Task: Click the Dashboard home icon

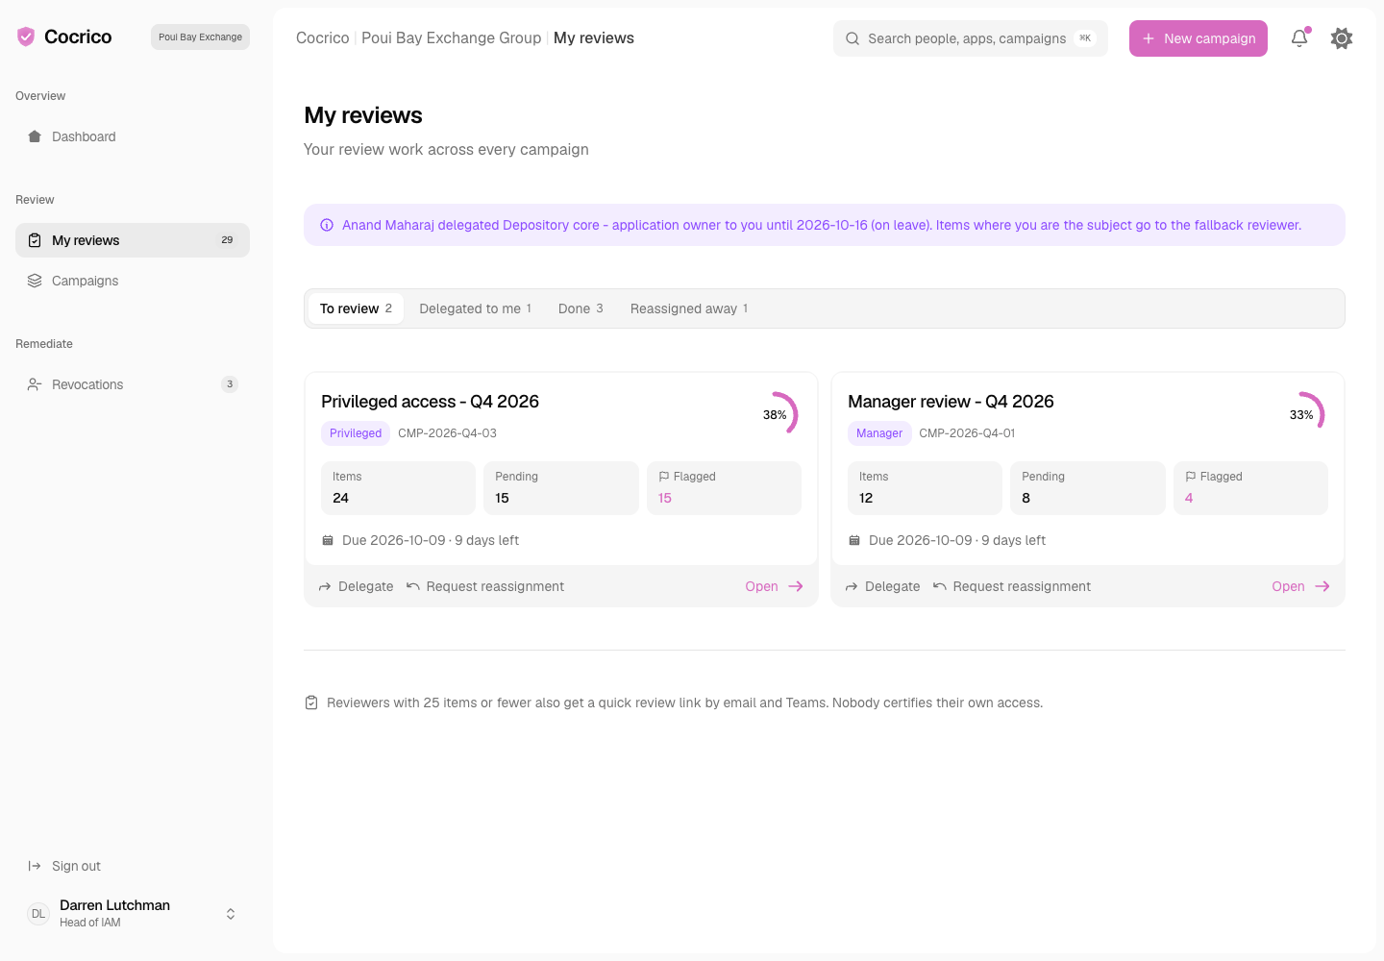Action: [x=35, y=136]
